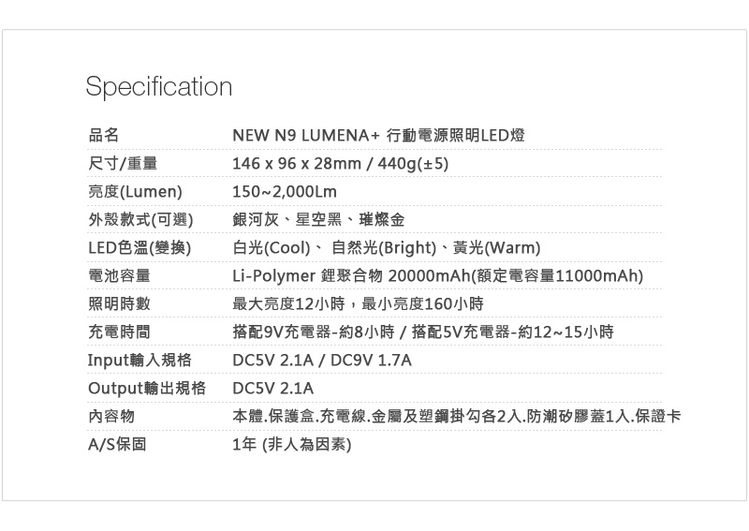Click the DC5V 2.1A / DC9V 1.7A input value
This screenshot has height=531, width=749.
(322, 361)
